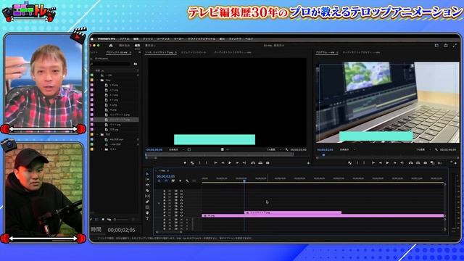Add marker in the Source monitor
Image resolution: width=464 pixels, height=261 pixels.
pos(185,162)
